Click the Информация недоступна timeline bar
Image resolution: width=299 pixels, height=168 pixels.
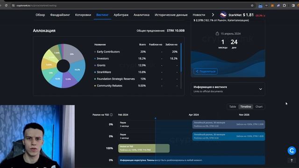pos(192,160)
